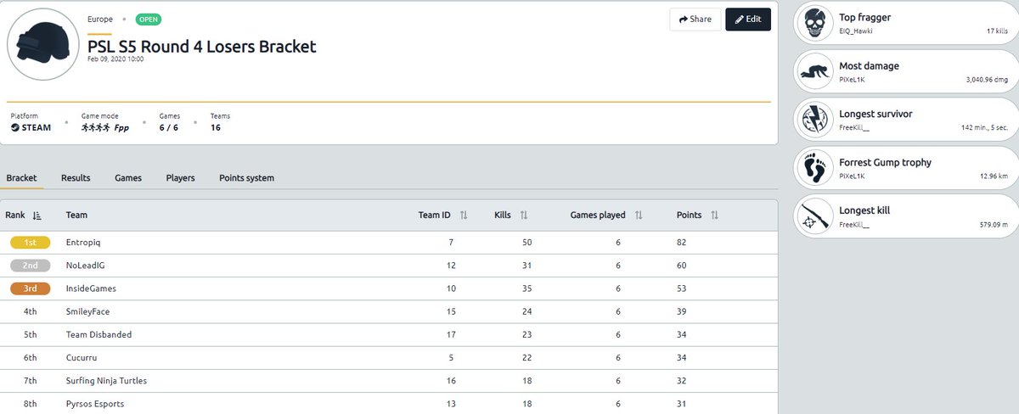Sort table by Points arrows
The image size is (1019, 414).
(x=714, y=215)
